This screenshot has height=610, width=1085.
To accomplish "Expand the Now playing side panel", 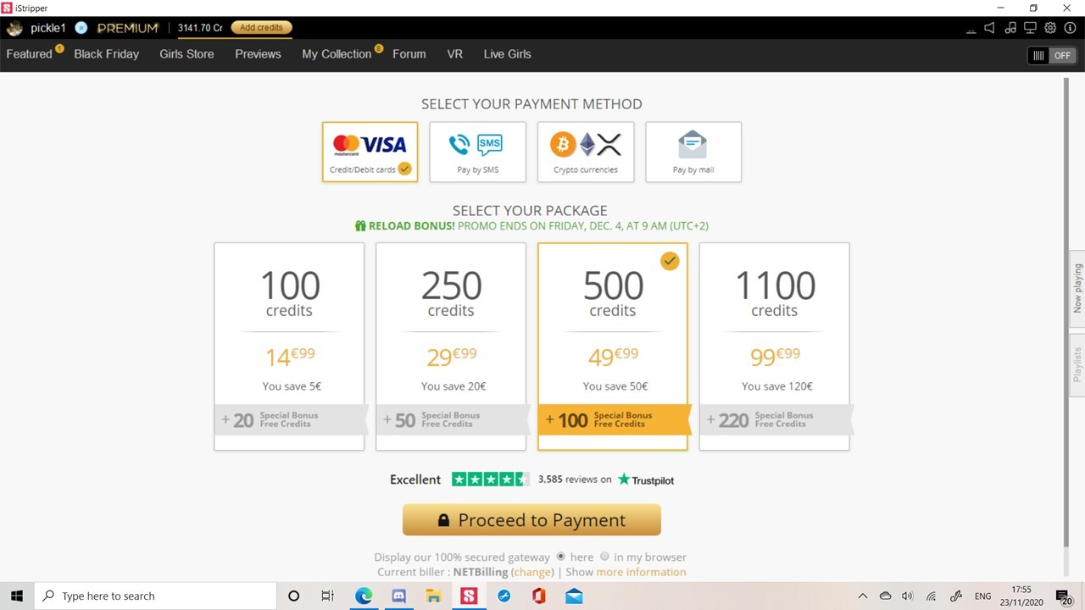I will click(x=1077, y=289).
